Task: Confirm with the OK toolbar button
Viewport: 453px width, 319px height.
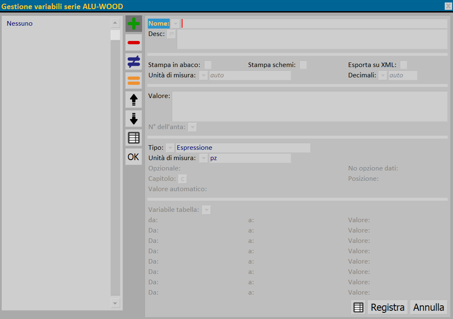Action: click(x=133, y=157)
